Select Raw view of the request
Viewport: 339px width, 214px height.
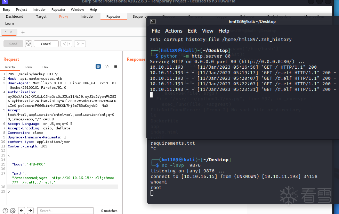tap(29, 67)
